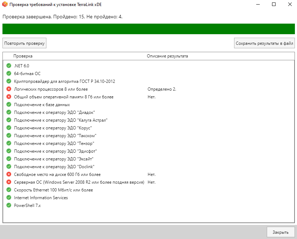Click the red error icon for оперативной памяти
Screen dimensions: 297x239
(9, 97)
